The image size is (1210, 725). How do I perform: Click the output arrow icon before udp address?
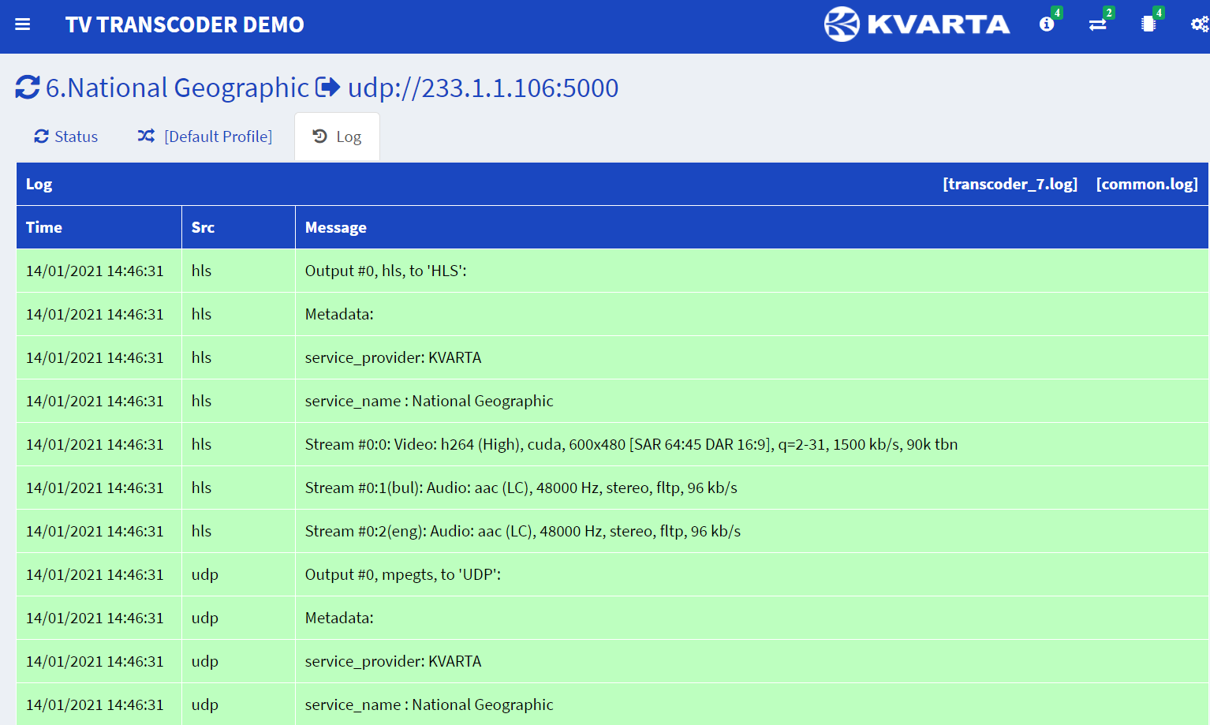pos(328,87)
